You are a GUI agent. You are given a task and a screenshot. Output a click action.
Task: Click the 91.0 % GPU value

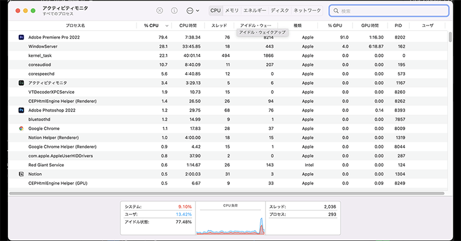click(x=345, y=38)
